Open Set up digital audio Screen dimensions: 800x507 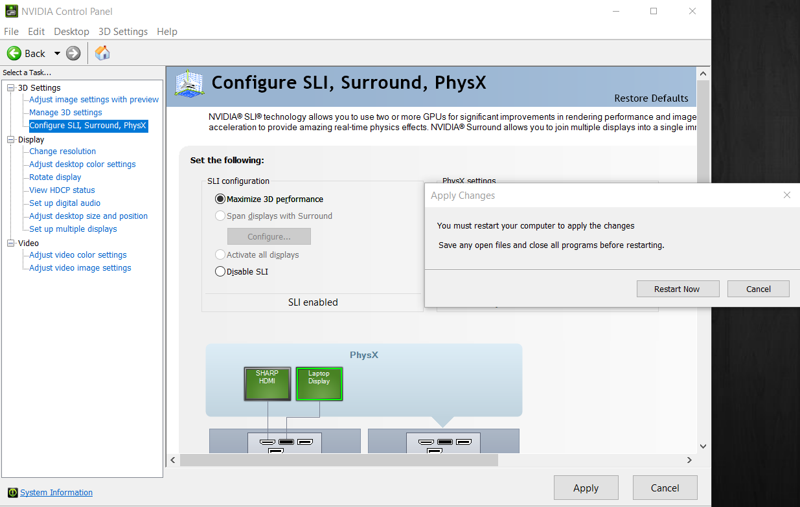tap(65, 203)
